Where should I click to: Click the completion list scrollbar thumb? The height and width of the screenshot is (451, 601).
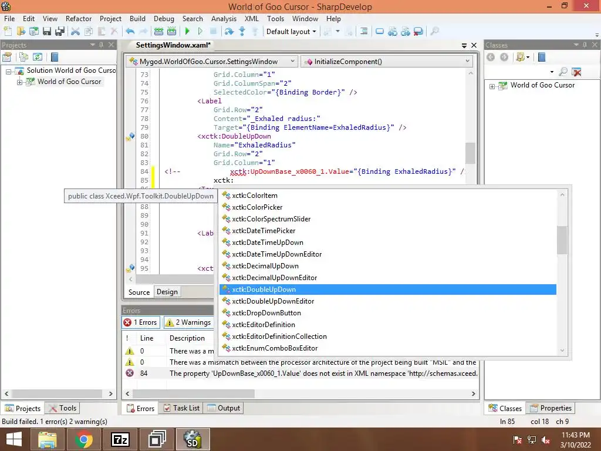(x=562, y=240)
